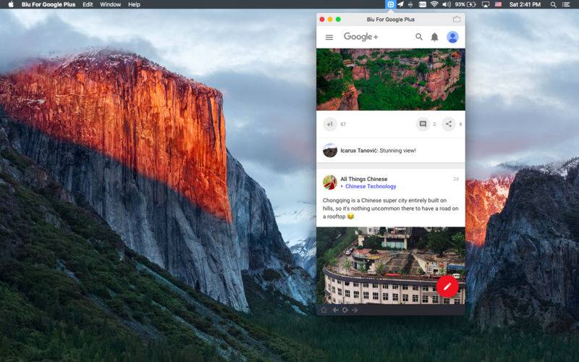Open the Window menu
The image size is (579, 362).
click(111, 4)
